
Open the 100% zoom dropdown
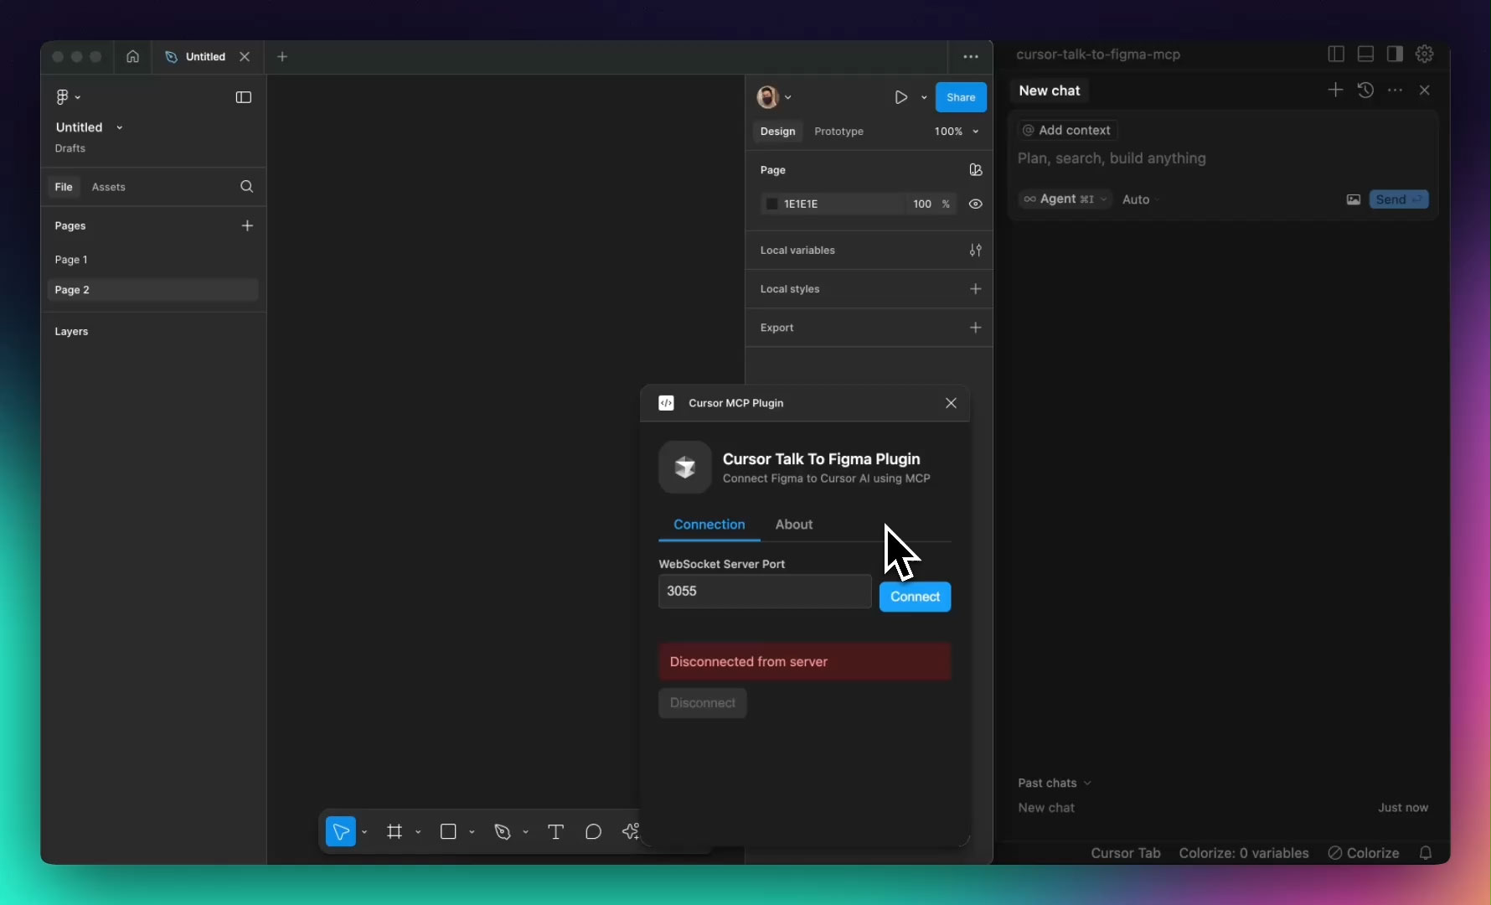957,132
